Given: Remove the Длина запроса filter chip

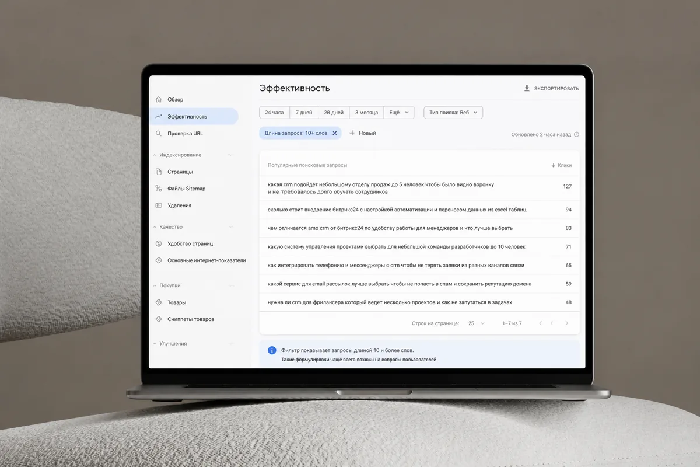Looking at the screenshot, I should click(x=335, y=133).
